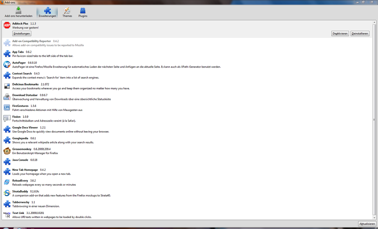Click the ReloadEvery icon
Viewport: 378px width, 229px height.
point(7,182)
